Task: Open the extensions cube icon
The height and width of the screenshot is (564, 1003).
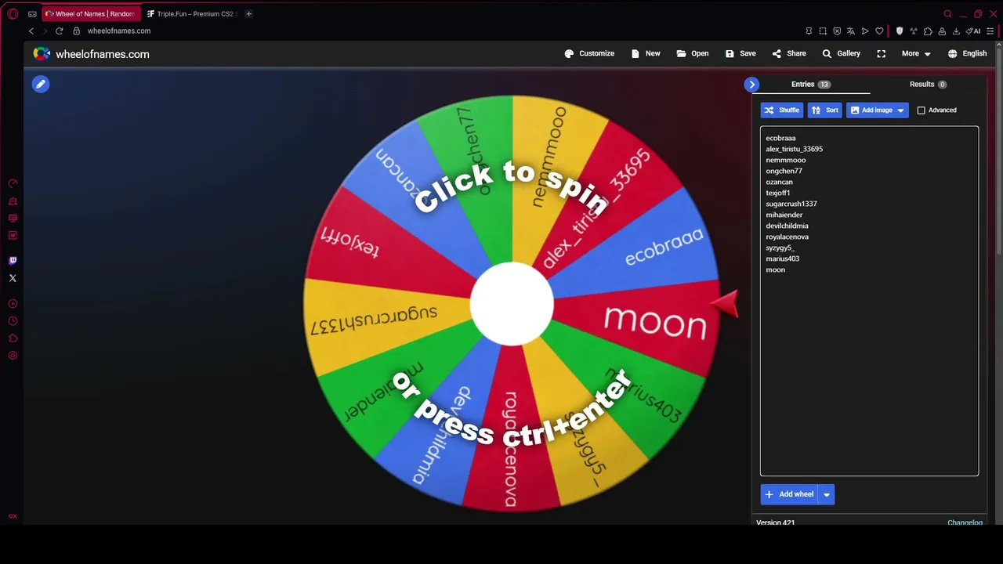Action: [x=928, y=31]
